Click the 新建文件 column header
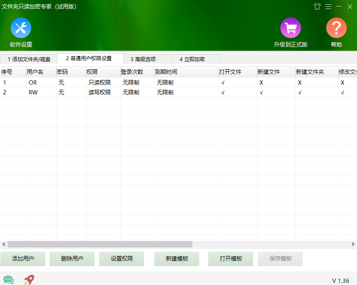The height and width of the screenshot is (285, 357). [x=276, y=72]
